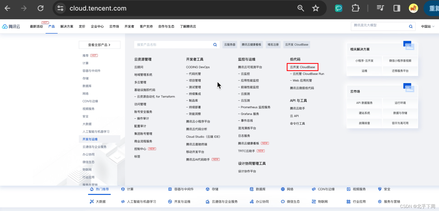Select bottom 云通信与企业服务 icon

point(208,201)
